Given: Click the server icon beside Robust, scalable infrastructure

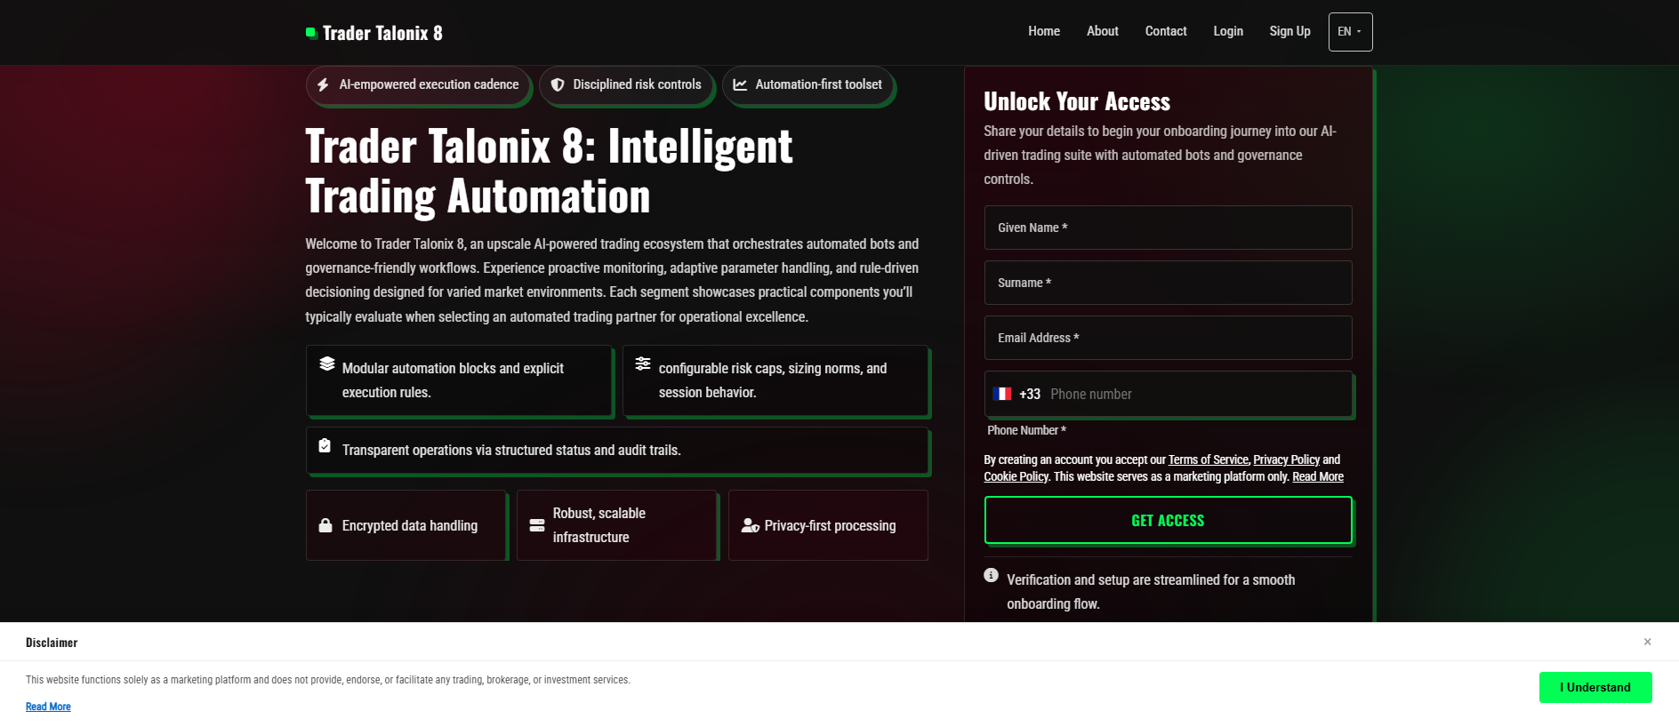Looking at the screenshot, I should [537, 525].
